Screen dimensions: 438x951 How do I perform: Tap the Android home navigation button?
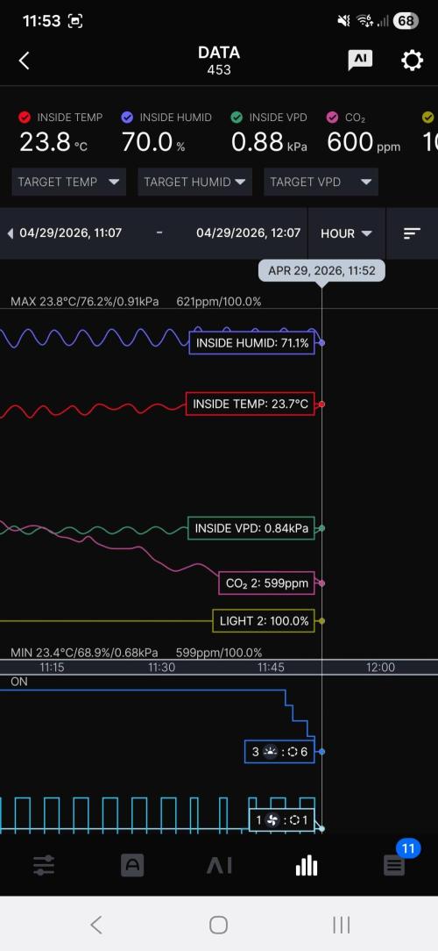(219, 925)
